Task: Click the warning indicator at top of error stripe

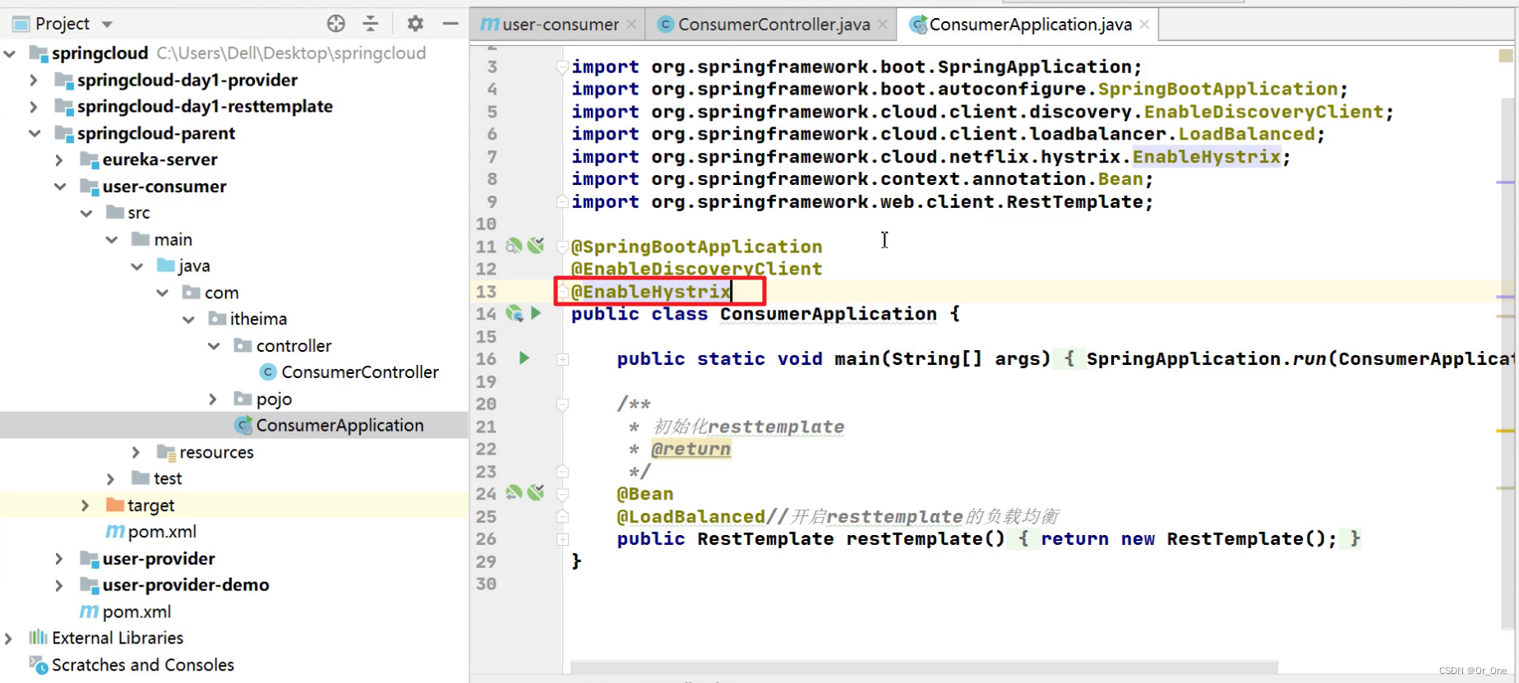Action: click(1506, 55)
